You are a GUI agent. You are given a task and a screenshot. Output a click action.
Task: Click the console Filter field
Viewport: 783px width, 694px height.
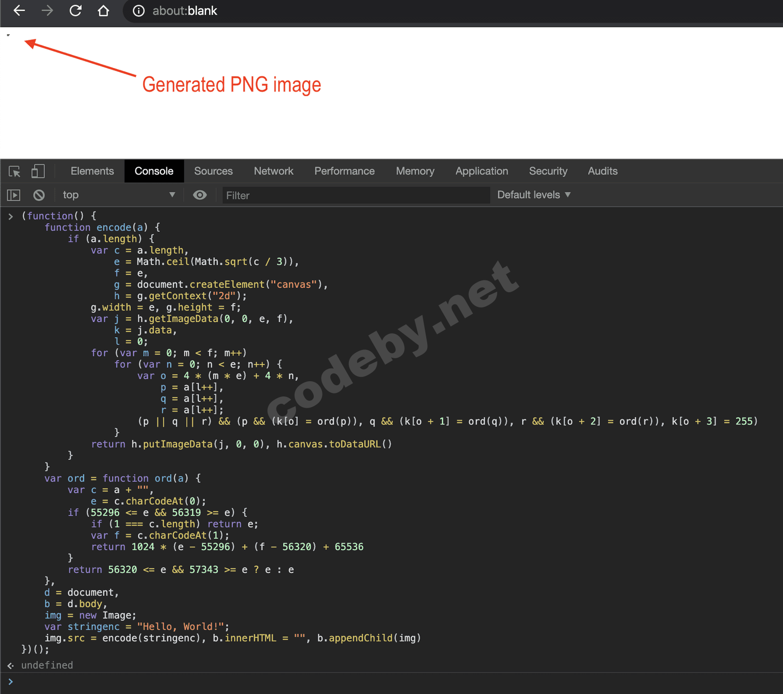pos(356,195)
